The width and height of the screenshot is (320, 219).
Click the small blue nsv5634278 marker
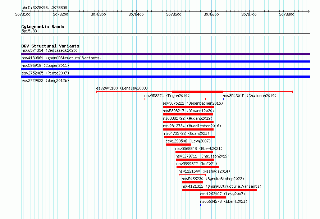click(201, 205)
